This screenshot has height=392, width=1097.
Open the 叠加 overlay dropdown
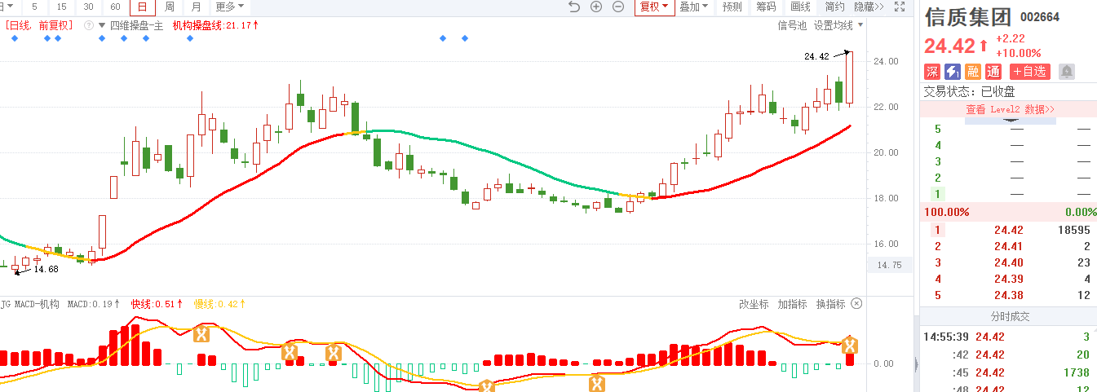point(694,7)
